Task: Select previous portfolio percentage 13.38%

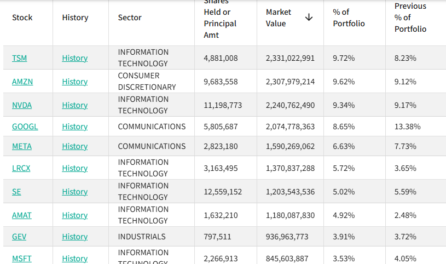Action: (x=407, y=127)
